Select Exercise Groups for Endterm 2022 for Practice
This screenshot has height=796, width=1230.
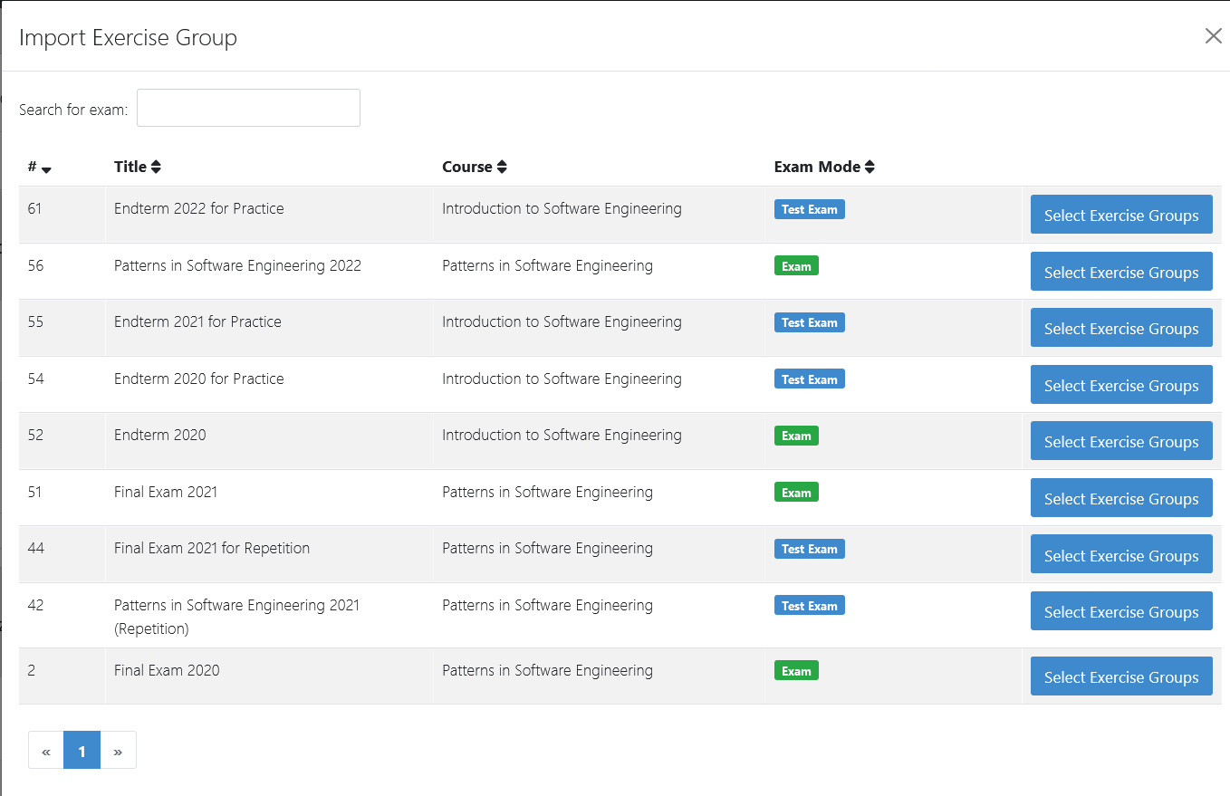click(x=1120, y=216)
